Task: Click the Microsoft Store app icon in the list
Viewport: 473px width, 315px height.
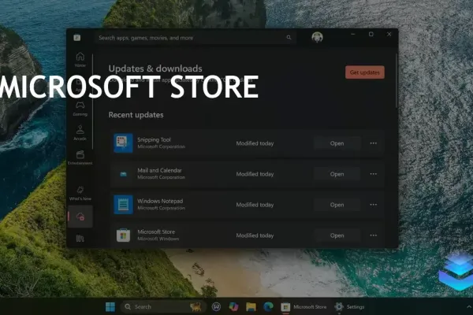Action: tap(123, 235)
